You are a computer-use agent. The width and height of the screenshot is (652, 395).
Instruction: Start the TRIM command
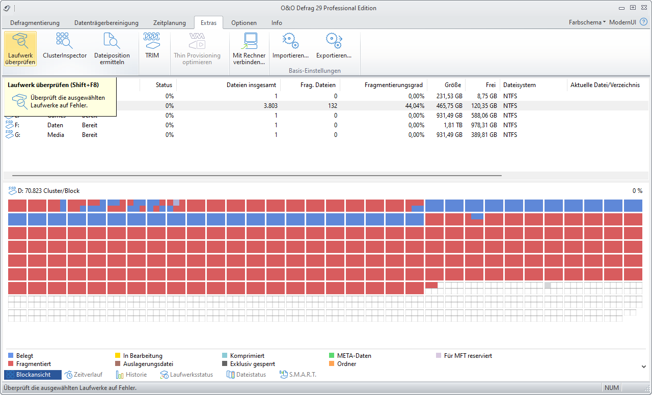(152, 46)
